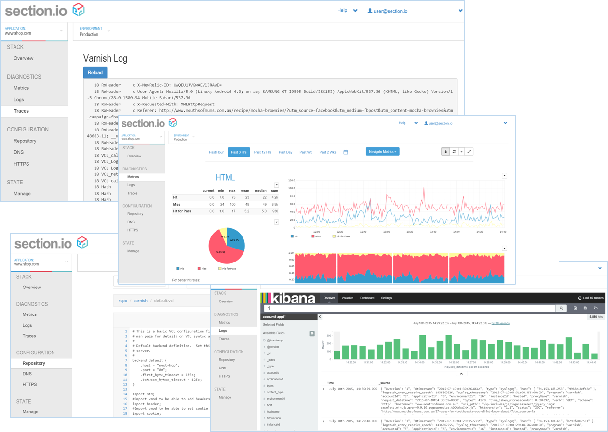This screenshot has height=432, width=608.
Task: Open the refresh options caret in the Metrics toolbar
Action: [461, 152]
